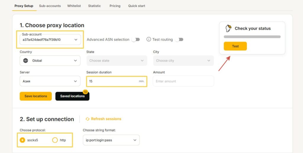Select the socks5 protocol radio button
Viewport: 303px width, 153px height.
pyautogui.click(x=22, y=140)
